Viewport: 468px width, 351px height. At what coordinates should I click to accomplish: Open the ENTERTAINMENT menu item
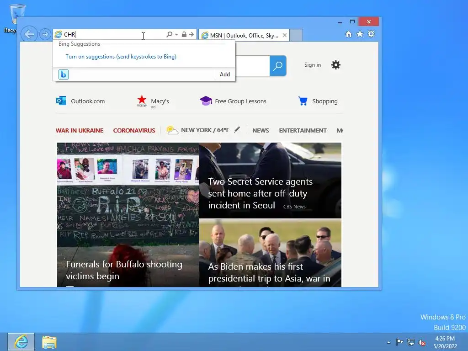click(x=303, y=130)
